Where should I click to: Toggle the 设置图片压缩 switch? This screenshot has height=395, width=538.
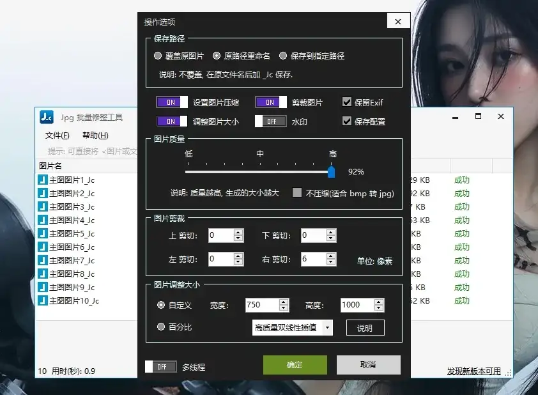click(171, 102)
